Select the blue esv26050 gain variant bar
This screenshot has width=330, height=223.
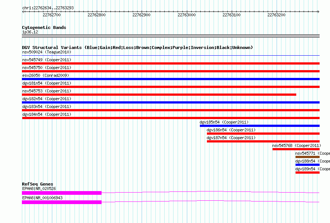coord(171,79)
